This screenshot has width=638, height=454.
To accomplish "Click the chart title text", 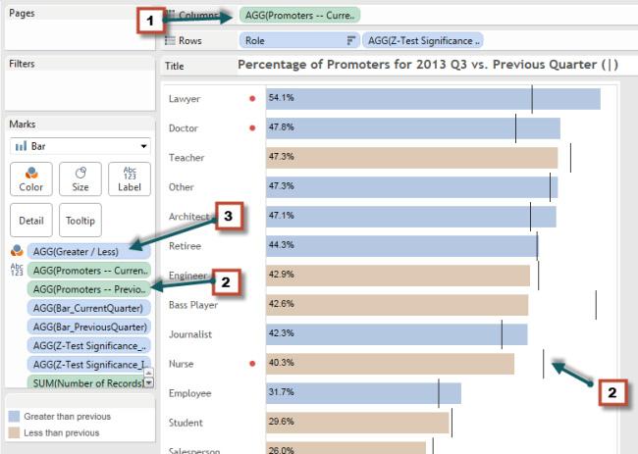I will (x=427, y=65).
